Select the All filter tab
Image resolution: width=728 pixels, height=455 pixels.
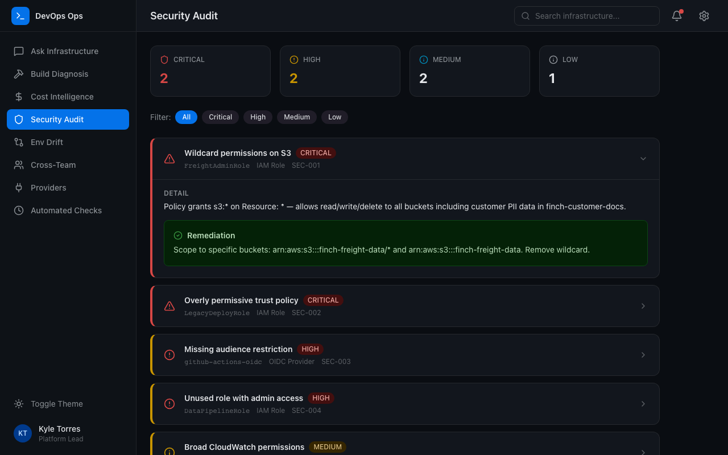[x=186, y=117]
